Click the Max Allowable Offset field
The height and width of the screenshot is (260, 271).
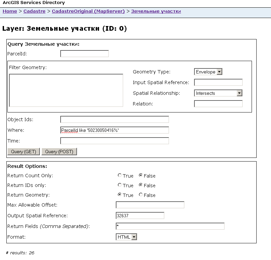coord(150,205)
